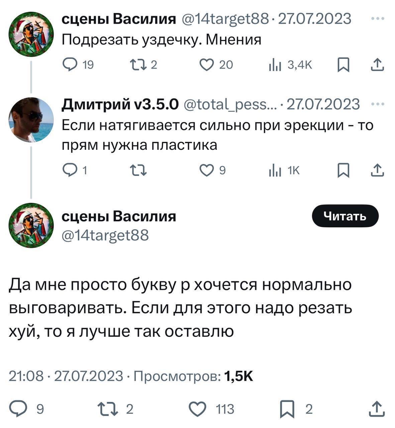The image size is (395, 428).
Task: Like the main tweet with 113 likes
Action: click(x=197, y=409)
